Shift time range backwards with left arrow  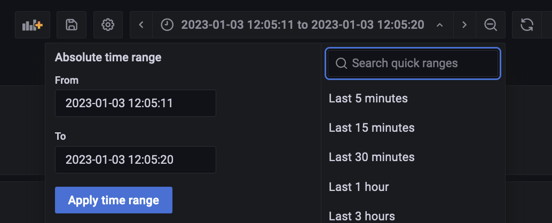coord(141,25)
